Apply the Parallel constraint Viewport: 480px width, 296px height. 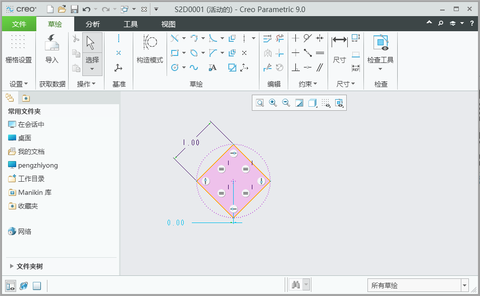pos(320,67)
